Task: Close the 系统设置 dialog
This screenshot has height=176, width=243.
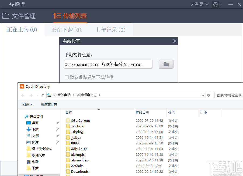Action: pos(175,41)
